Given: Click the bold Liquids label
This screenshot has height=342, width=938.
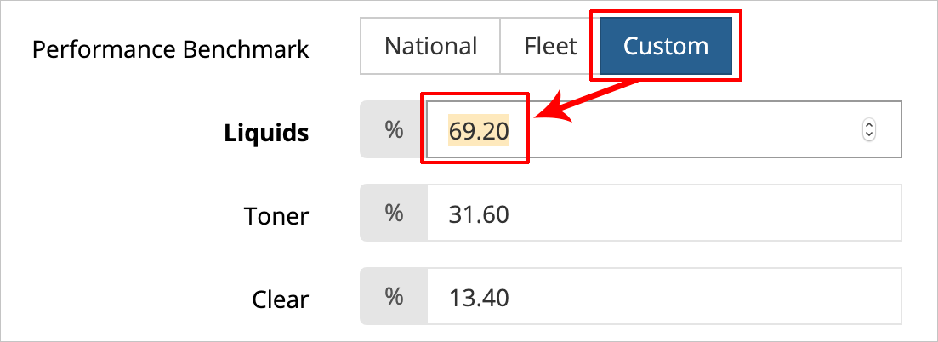Looking at the screenshot, I should pos(266,133).
